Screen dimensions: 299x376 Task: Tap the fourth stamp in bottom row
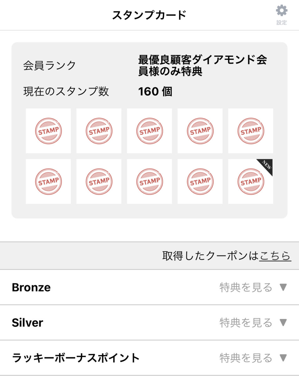pyautogui.click(x=200, y=181)
